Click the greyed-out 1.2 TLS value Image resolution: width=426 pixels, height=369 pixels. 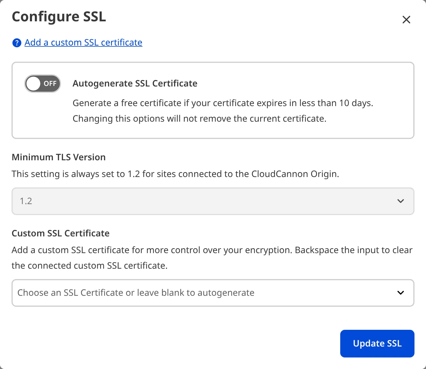click(26, 201)
